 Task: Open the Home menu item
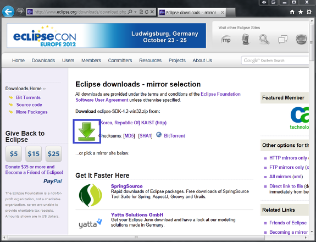tap(18, 61)
